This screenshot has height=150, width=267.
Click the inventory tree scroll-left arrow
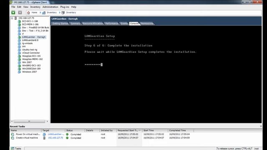click(12, 121)
